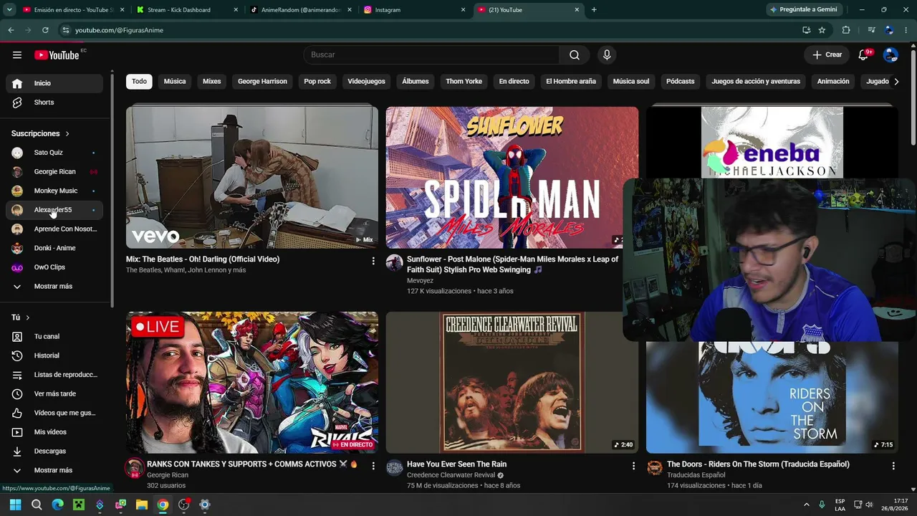Switch to the AnimeRandom TikTok tab
Viewport: 917px width, 516px height.
click(299, 10)
